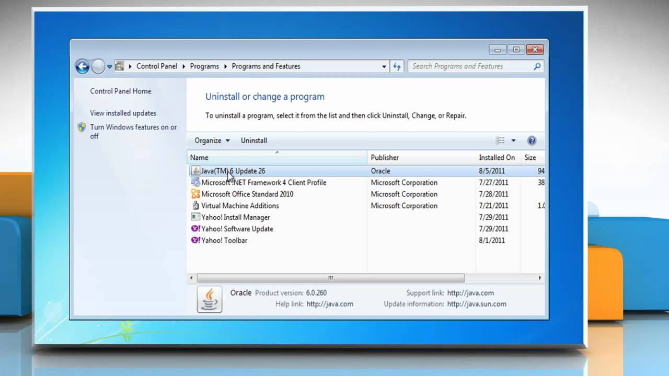Click 8/1/2011 install date cell
Viewport: 669px width, 376px height.
point(492,240)
